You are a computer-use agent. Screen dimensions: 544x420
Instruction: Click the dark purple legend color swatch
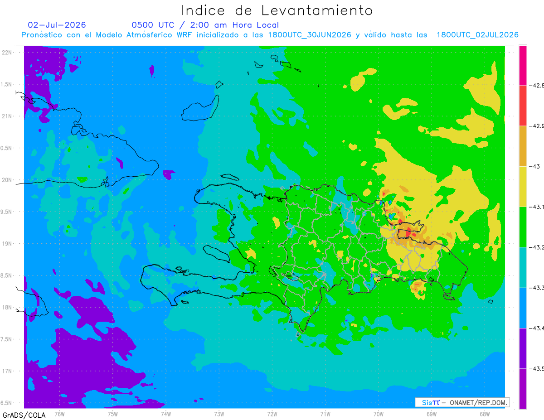[523, 348]
